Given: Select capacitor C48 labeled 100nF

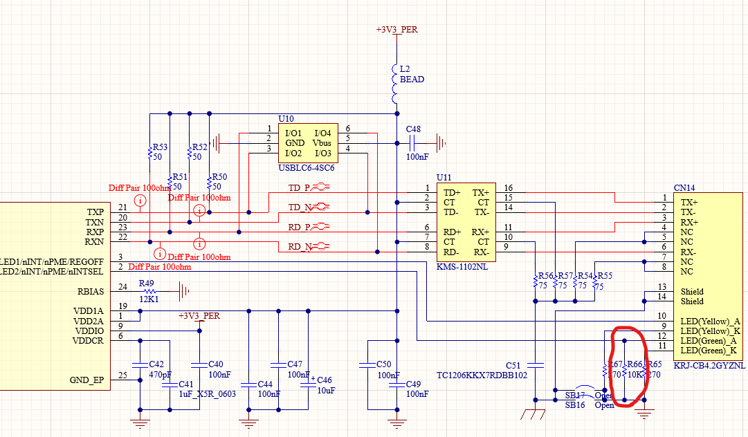Looking at the screenshot, I should pyautogui.click(x=412, y=144).
